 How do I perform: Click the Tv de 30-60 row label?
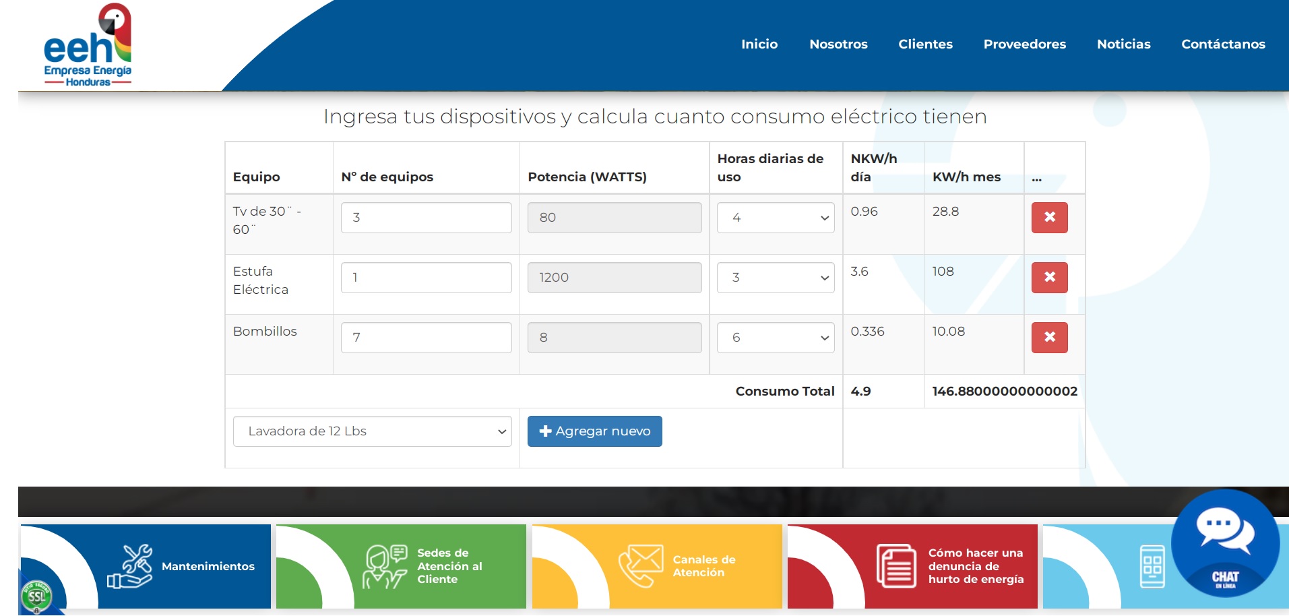pos(267,220)
